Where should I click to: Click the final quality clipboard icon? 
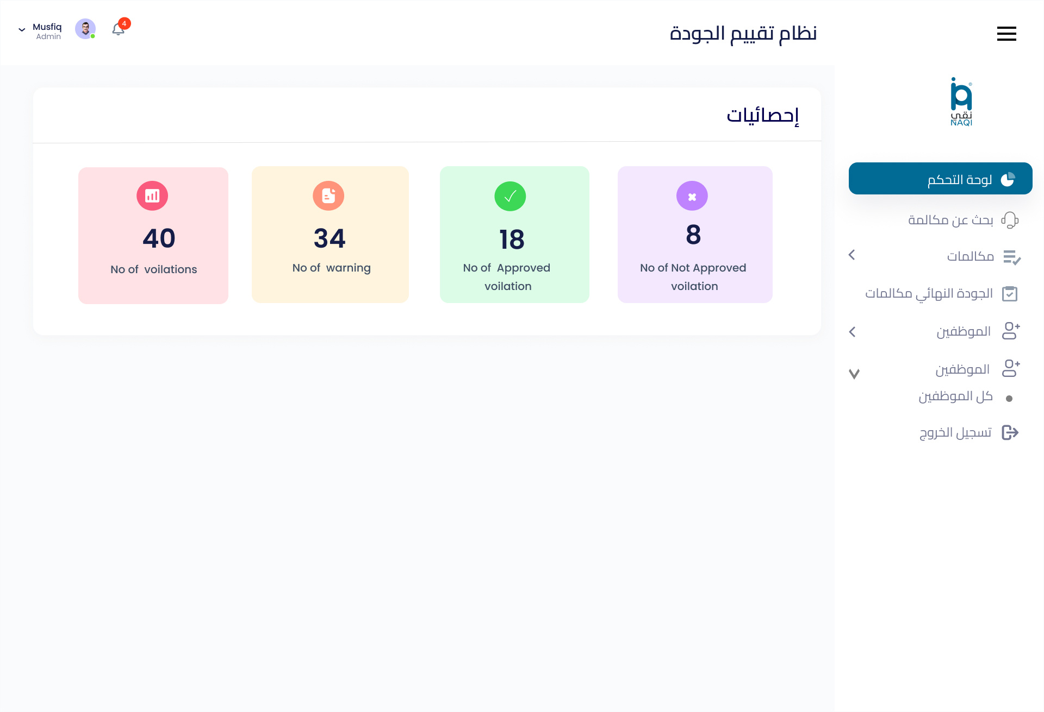pos(1010,294)
